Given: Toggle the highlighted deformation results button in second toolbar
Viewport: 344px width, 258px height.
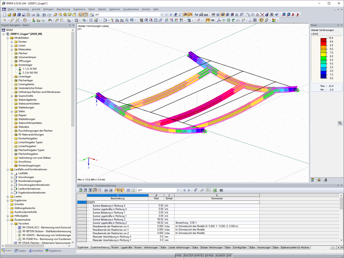Looking at the screenshot, I should point(208,20).
